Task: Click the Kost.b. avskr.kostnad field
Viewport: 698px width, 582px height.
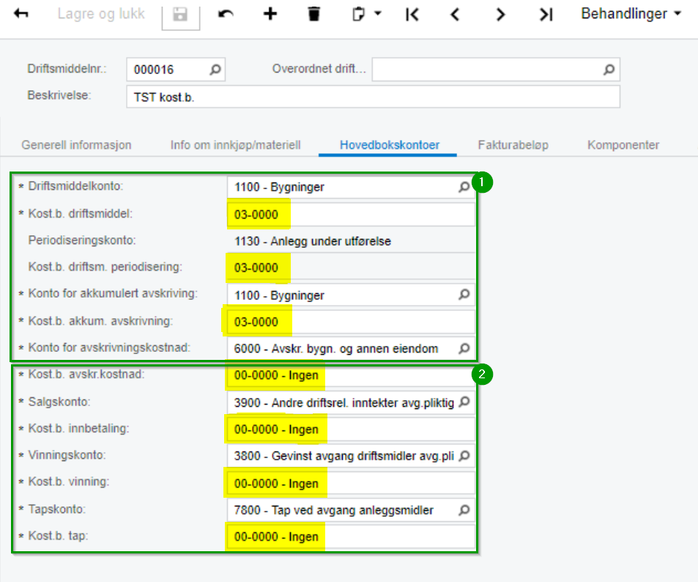Action: 351,375
